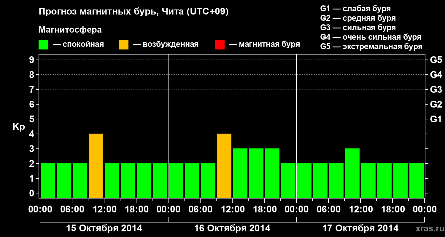
Task: Click the 'G4' right-axis label
Action: pyautogui.click(x=436, y=75)
